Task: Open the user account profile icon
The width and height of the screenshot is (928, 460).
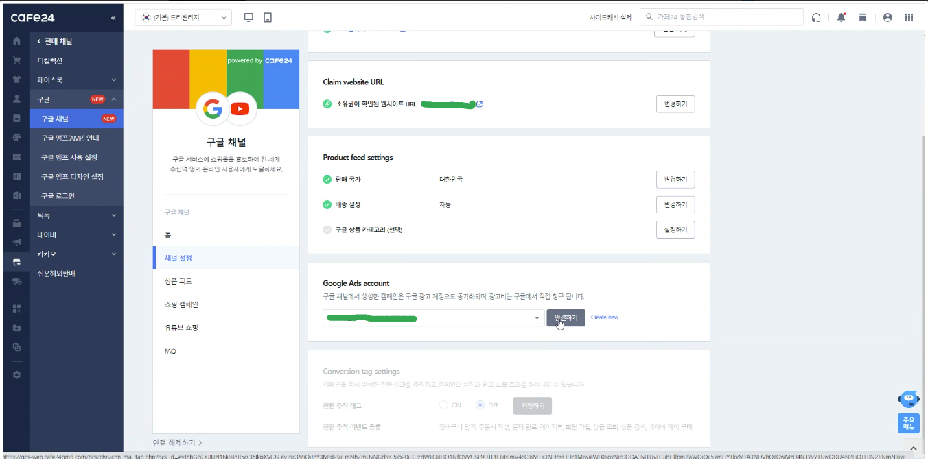Action: (888, 18)
